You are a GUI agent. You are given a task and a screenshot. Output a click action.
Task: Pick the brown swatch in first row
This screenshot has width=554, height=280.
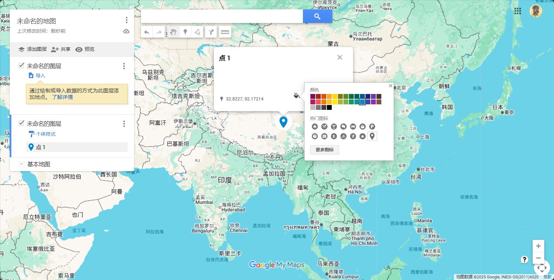379,97
